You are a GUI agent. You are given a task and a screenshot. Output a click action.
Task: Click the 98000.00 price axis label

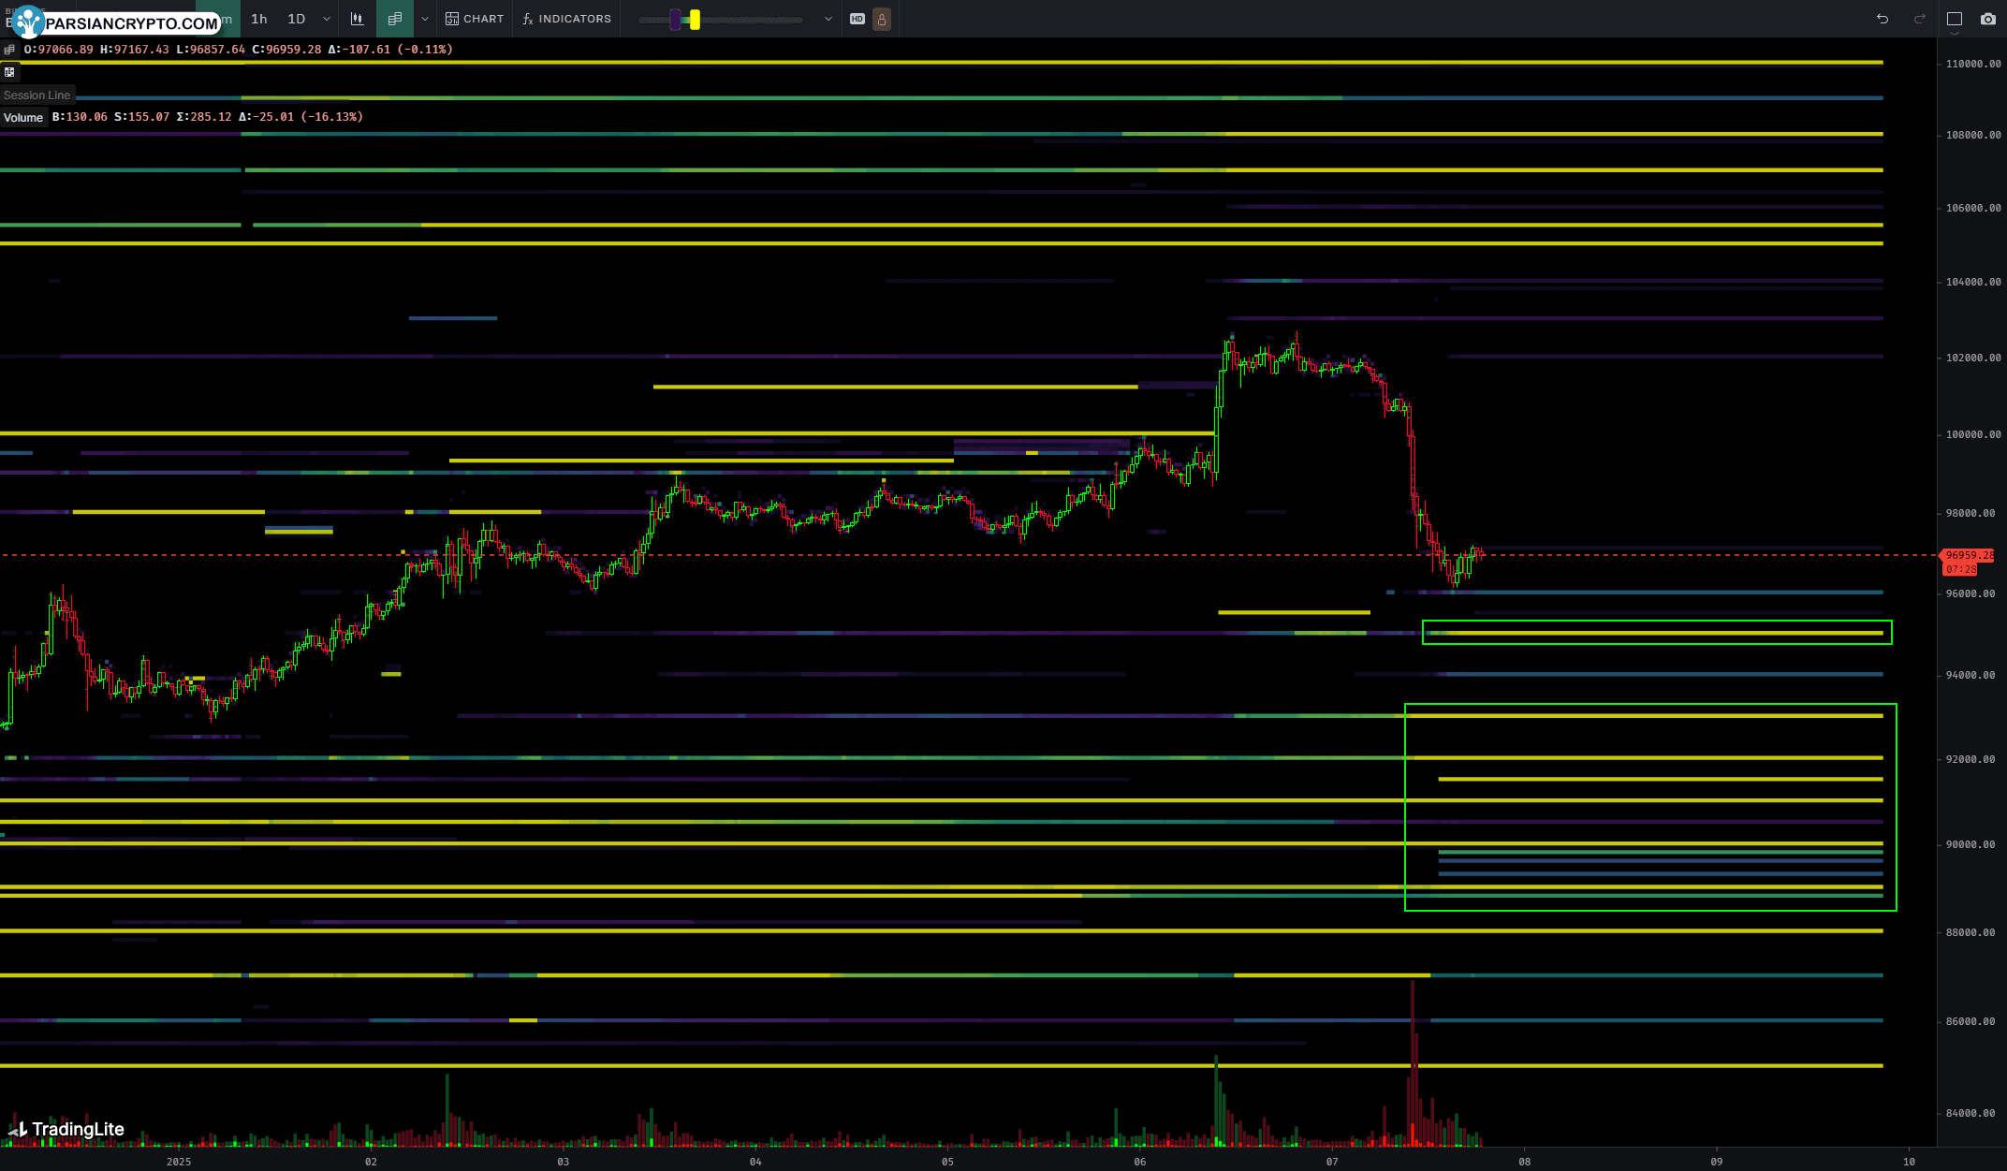[x=1970, y=513]
